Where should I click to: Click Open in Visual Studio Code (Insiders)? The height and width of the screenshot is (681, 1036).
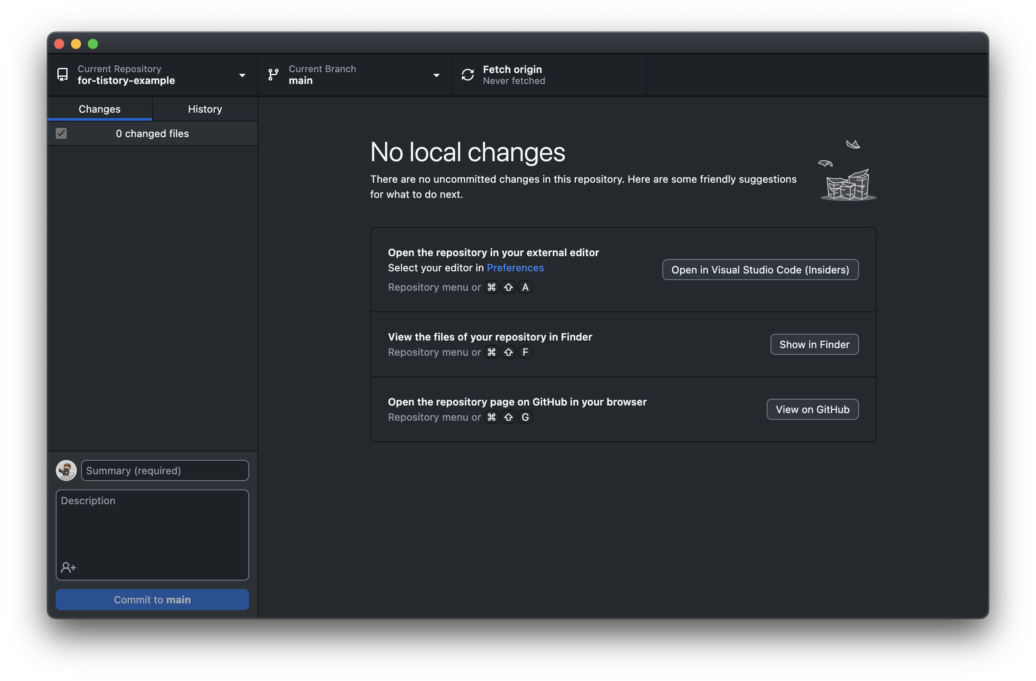(760, 270)
